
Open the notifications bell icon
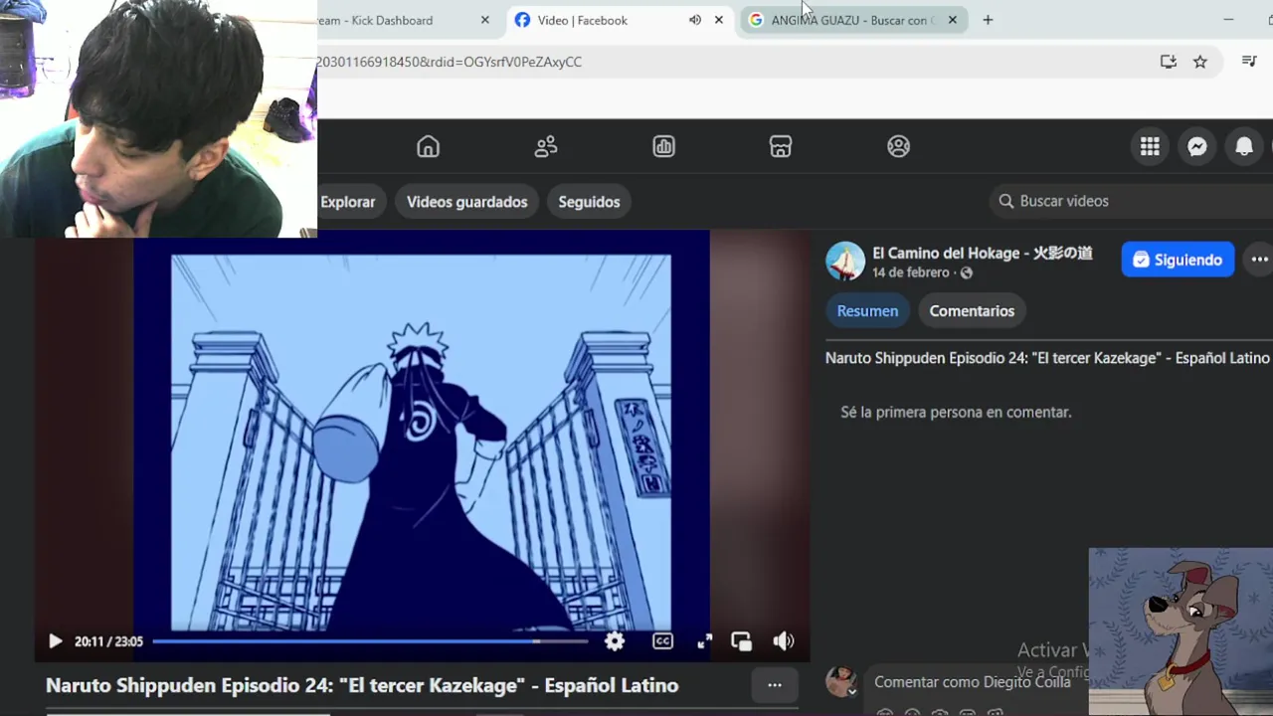[1244, 147]
